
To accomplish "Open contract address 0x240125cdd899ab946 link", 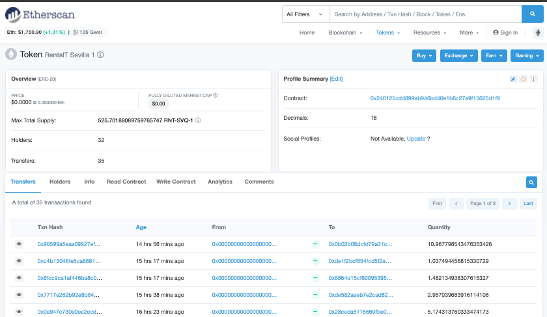I will click(435, 98).
